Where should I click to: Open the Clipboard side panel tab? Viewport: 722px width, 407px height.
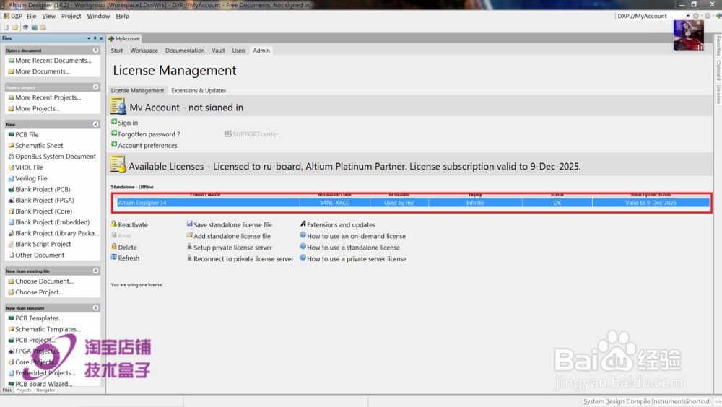click(718, 70)
